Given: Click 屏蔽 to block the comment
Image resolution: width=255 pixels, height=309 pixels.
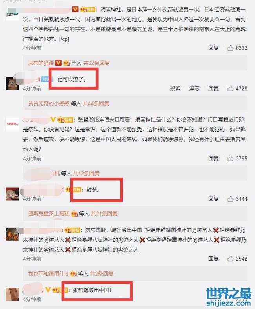Looking at the screenshot, I should pyautogui.click(x=194, y=88).
